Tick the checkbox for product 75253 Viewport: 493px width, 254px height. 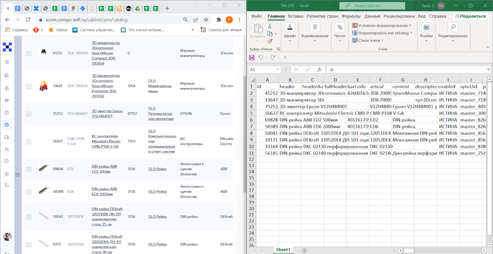tap(28, 114)
